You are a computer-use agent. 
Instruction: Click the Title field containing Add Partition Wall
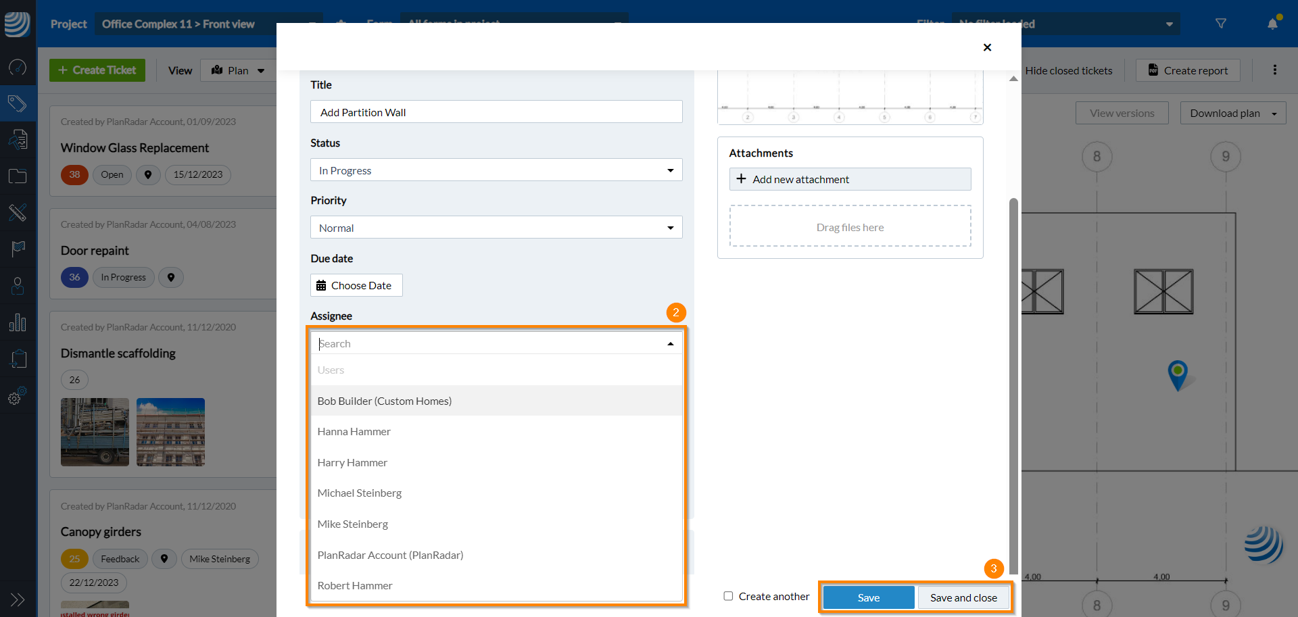496,112
